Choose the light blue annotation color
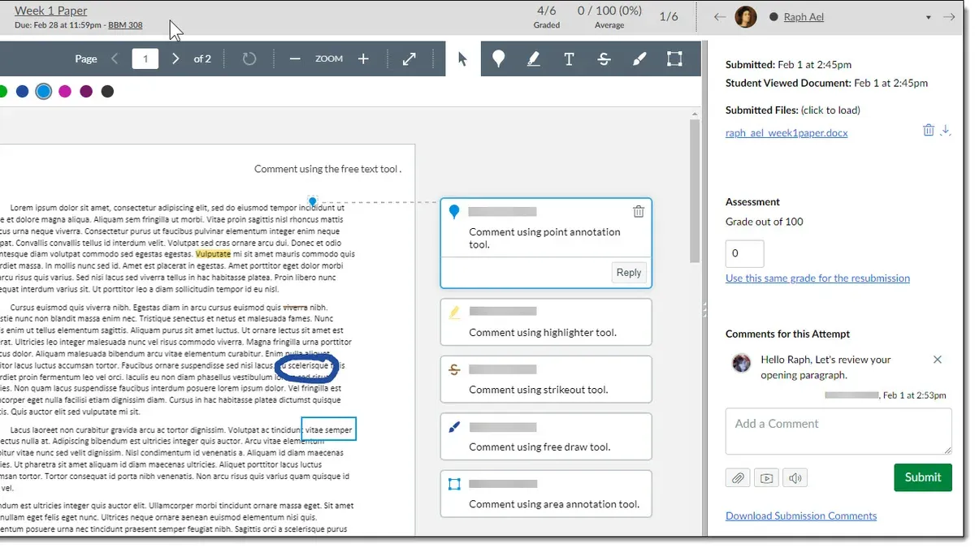 pyautogui.click(x=44, y=92)
